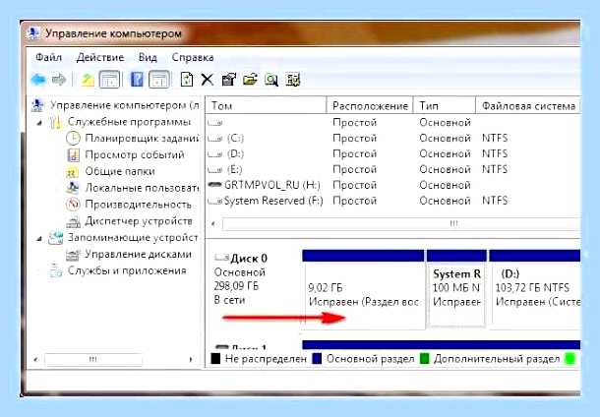Select the 9,02 ГБ recovery partition block
Image resolution: width=600 pixels, height=417 pixels.
[x=363, y=289]
